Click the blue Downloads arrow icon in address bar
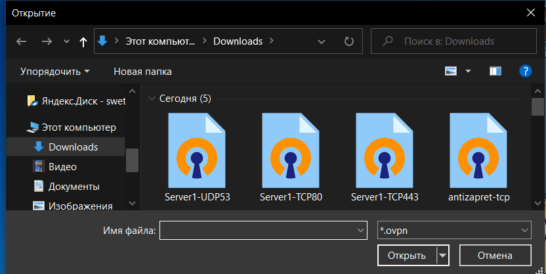This screenshot has width=546, height=274. click(x=102, y=41)
